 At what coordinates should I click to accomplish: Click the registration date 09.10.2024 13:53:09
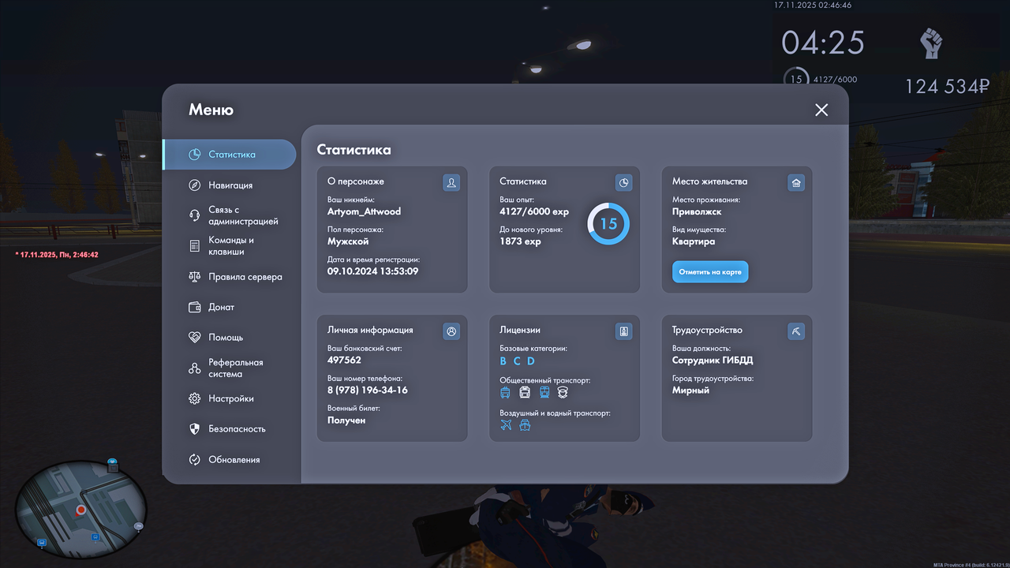point(373,271)
